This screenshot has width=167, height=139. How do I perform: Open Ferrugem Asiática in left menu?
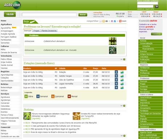click(x=8, y=37)
